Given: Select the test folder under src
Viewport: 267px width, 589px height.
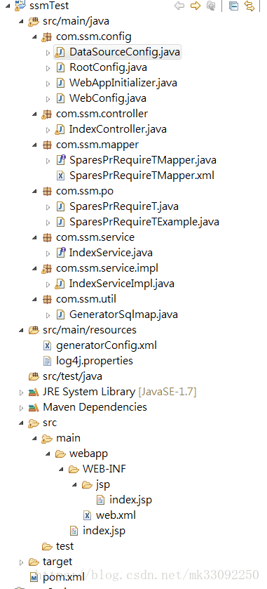Looking at the screenshot, I should pos(65,546).
